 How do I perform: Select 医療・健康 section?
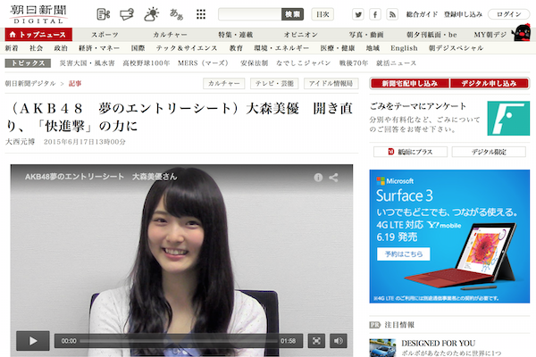pyautogui.click(x=338, y=48)
